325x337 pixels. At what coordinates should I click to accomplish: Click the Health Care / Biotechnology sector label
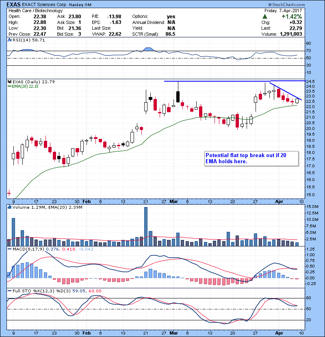(35, 11)
